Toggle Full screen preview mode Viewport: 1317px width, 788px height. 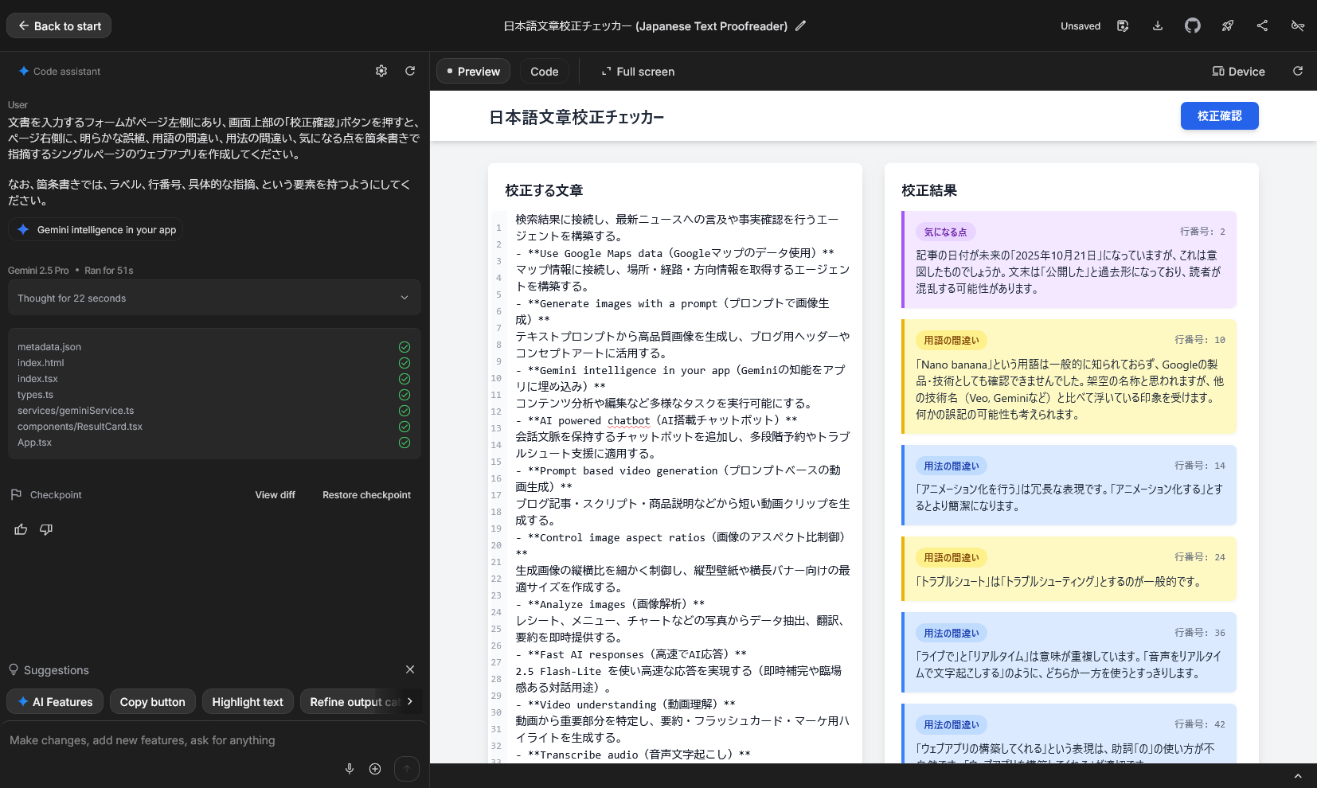coord(638,72)
